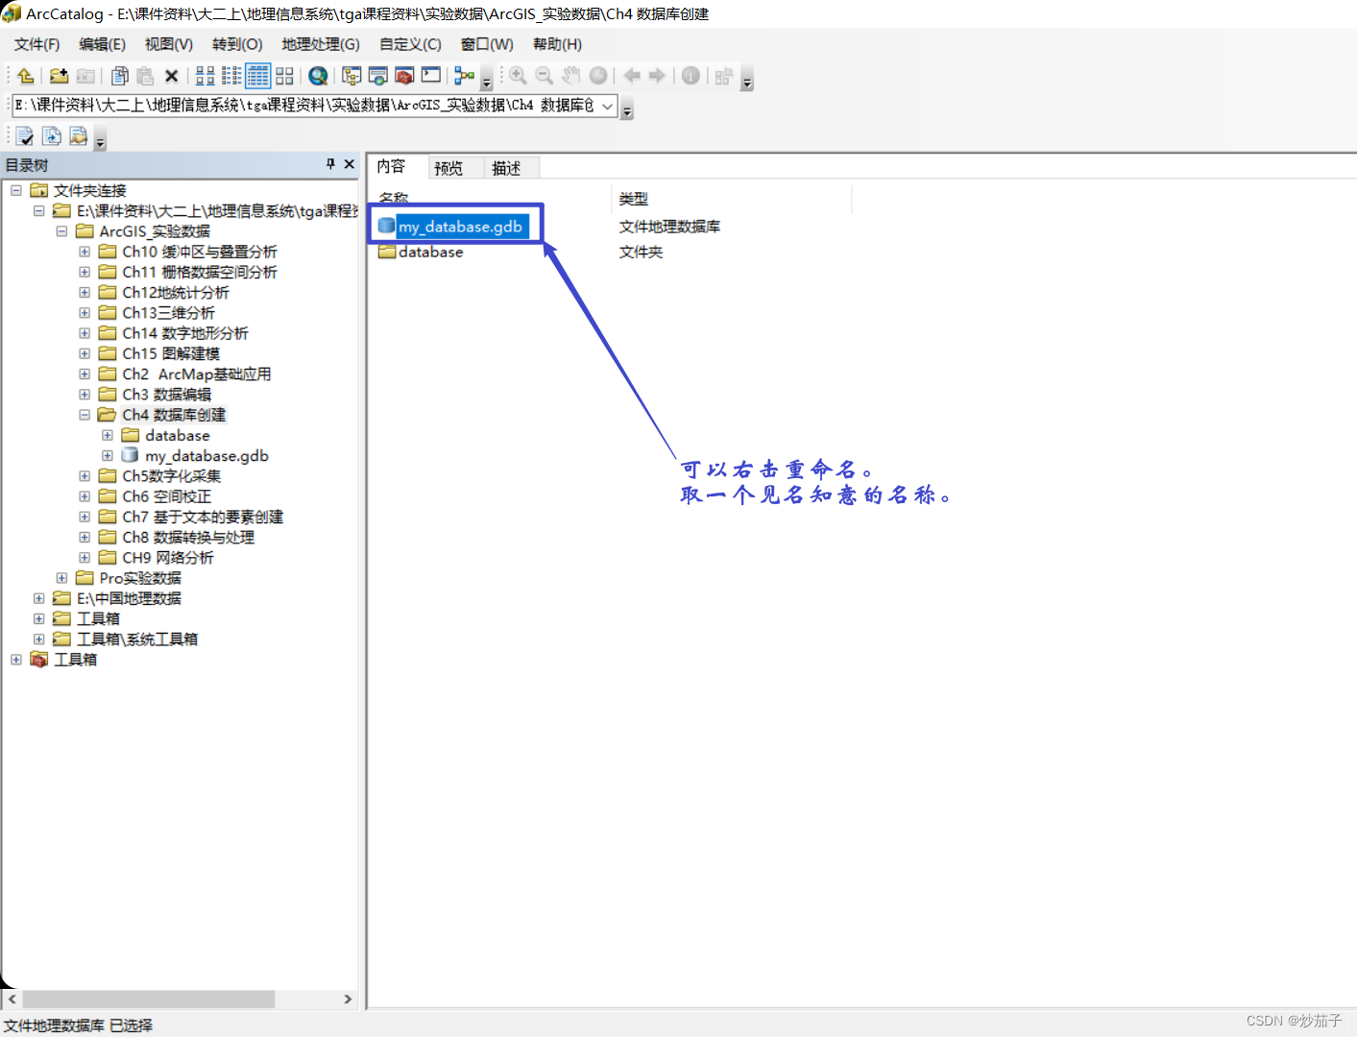Click the Validate Metadata icon
Screen dimensions: 1357x1037
coord(25,136)
